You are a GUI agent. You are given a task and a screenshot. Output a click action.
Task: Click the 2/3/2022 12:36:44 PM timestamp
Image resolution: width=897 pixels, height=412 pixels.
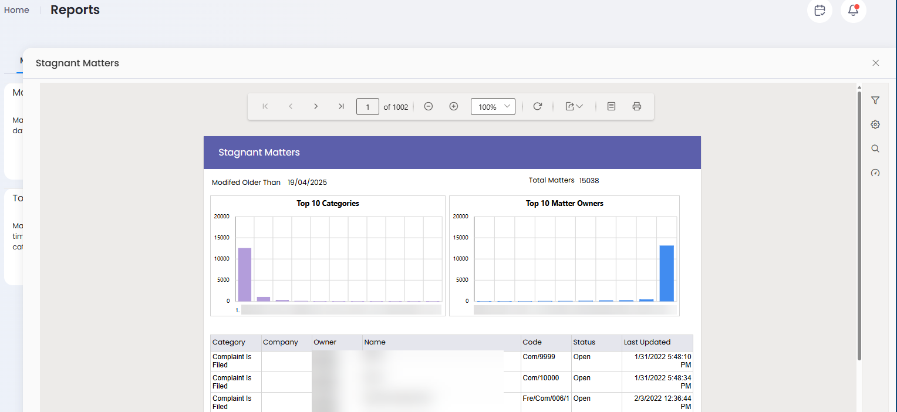coord(663,403)
